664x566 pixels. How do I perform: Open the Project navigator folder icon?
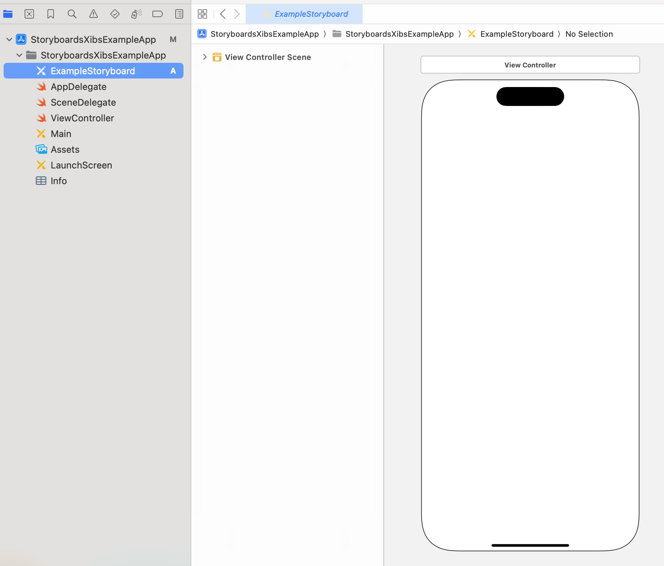coord(8,14)
